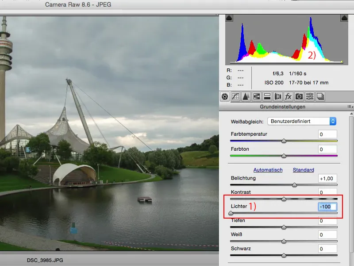Click the Lichter value field showing -100
The height and width of the screenshot is (266, 354).
(327, 207)
